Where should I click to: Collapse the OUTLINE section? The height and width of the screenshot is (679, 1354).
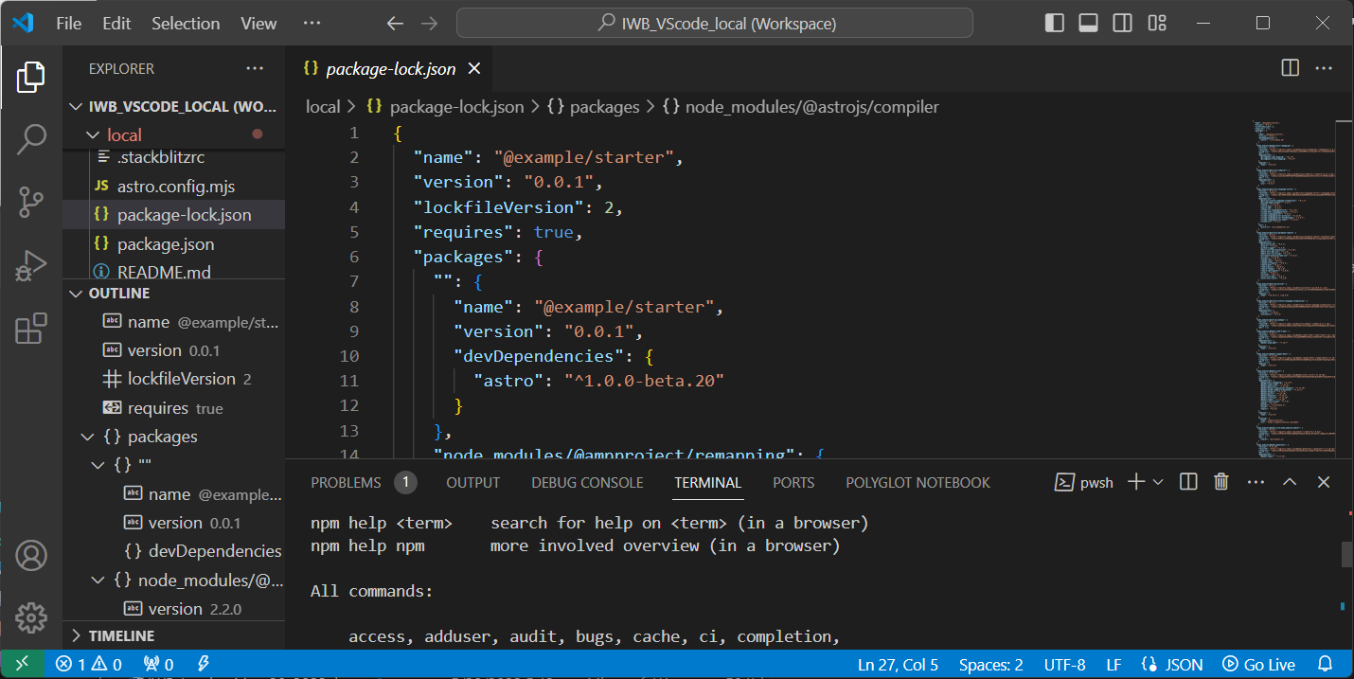[173, 294]
